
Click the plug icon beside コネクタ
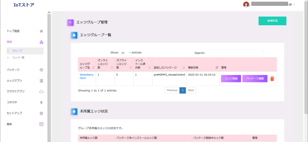click(x=42, y=102)
